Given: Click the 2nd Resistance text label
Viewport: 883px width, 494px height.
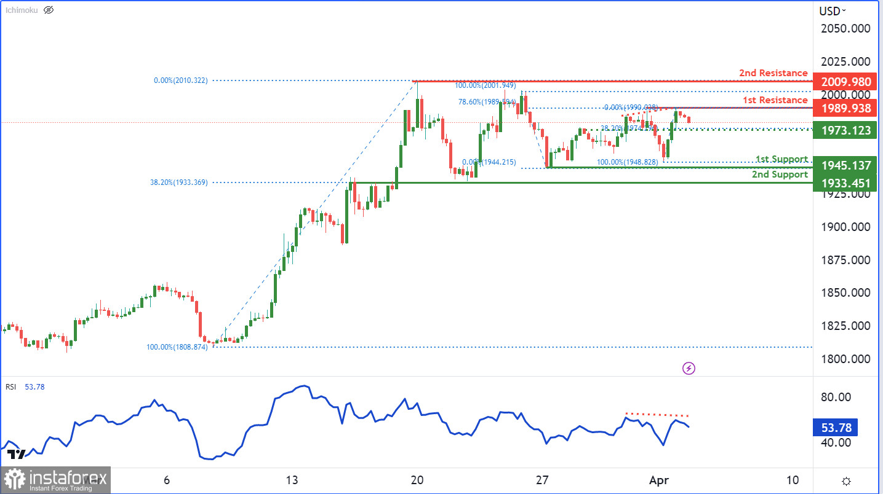Looking at the screenshot, I should pos(773,73).
